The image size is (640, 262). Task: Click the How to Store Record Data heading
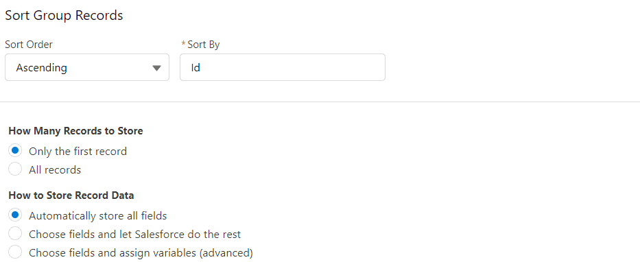pos(71,195)
